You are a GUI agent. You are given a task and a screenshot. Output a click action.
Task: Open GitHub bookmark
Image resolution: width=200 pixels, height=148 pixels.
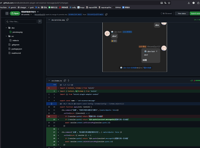pos(117,7)
